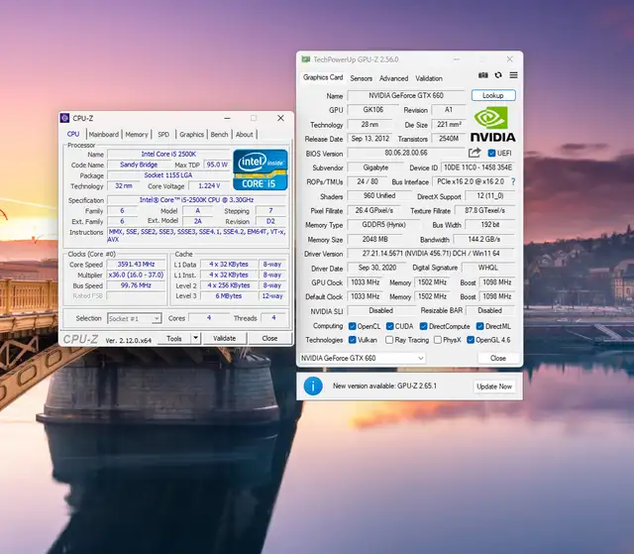Toggle the DirectML checkbox
The image size is (634, 554).
pos(479,326)
